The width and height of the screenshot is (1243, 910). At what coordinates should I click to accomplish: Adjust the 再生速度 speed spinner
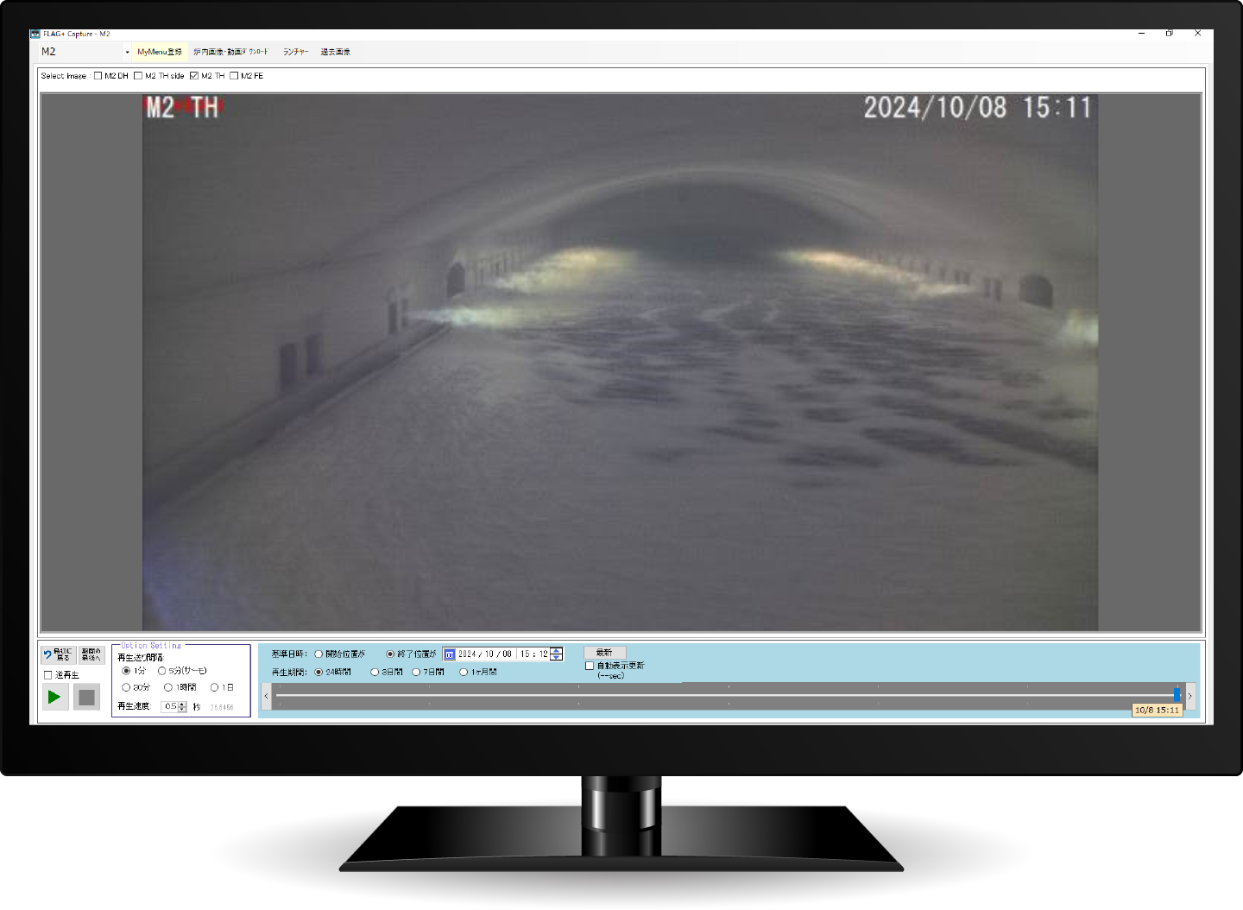coord(182,706)
